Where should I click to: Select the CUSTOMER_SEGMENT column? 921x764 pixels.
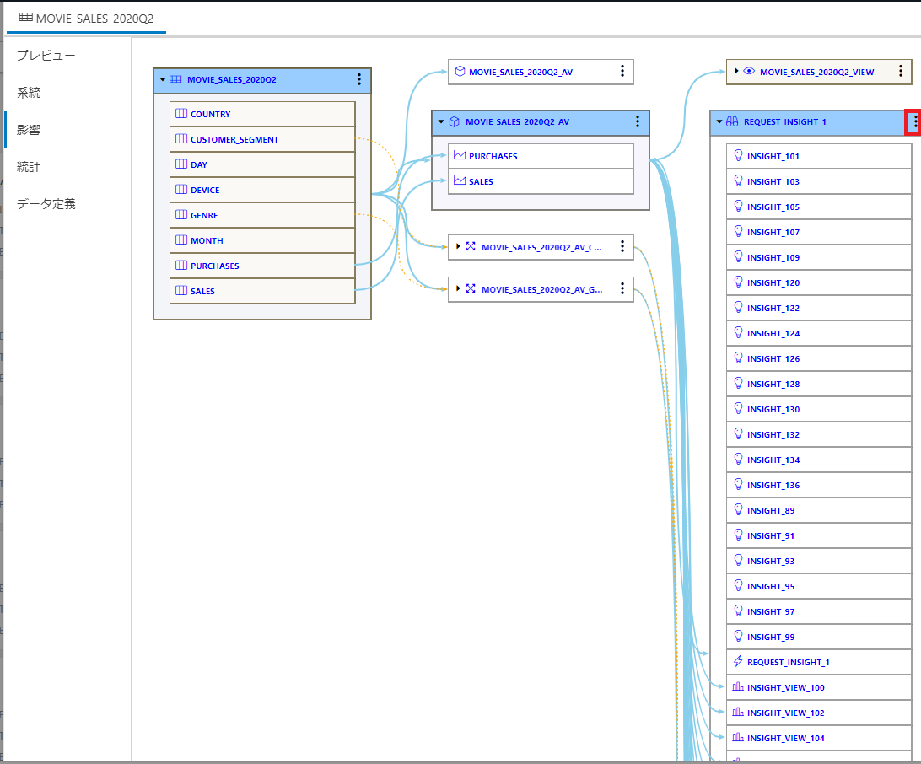coord(234,139)
